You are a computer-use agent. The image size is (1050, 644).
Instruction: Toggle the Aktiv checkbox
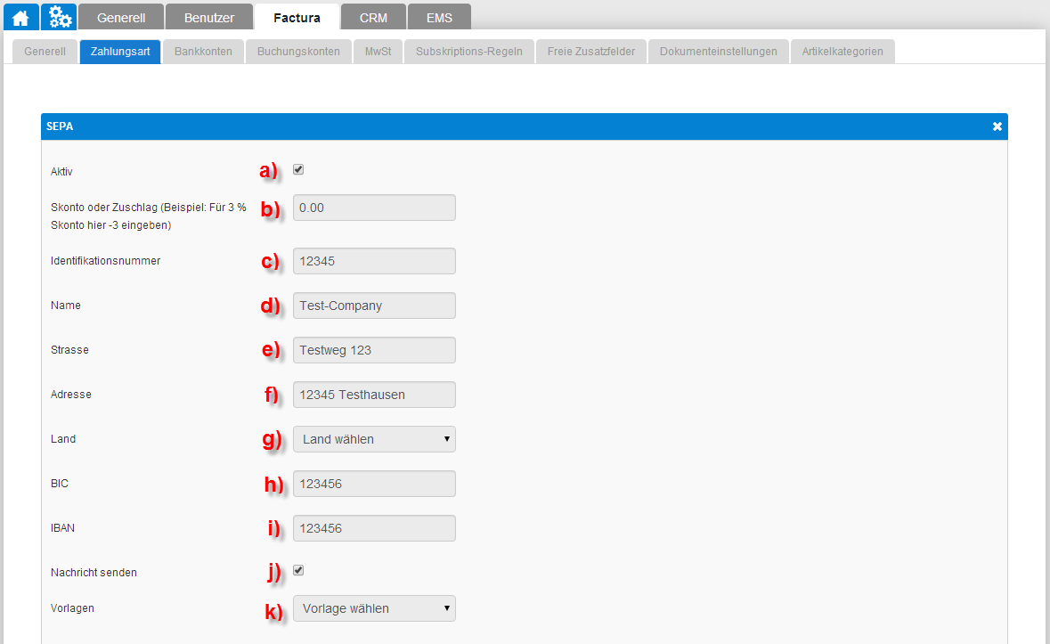click(298, 169)
